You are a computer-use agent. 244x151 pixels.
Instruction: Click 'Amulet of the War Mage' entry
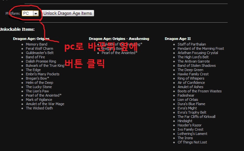tap(45, 104)
